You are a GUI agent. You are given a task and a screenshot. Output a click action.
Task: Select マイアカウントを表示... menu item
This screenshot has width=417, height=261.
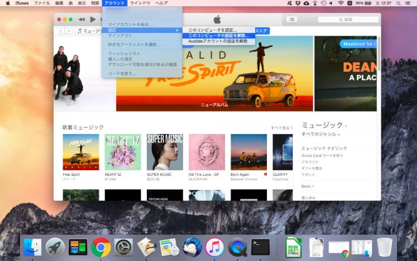click(x=142, y=24)
